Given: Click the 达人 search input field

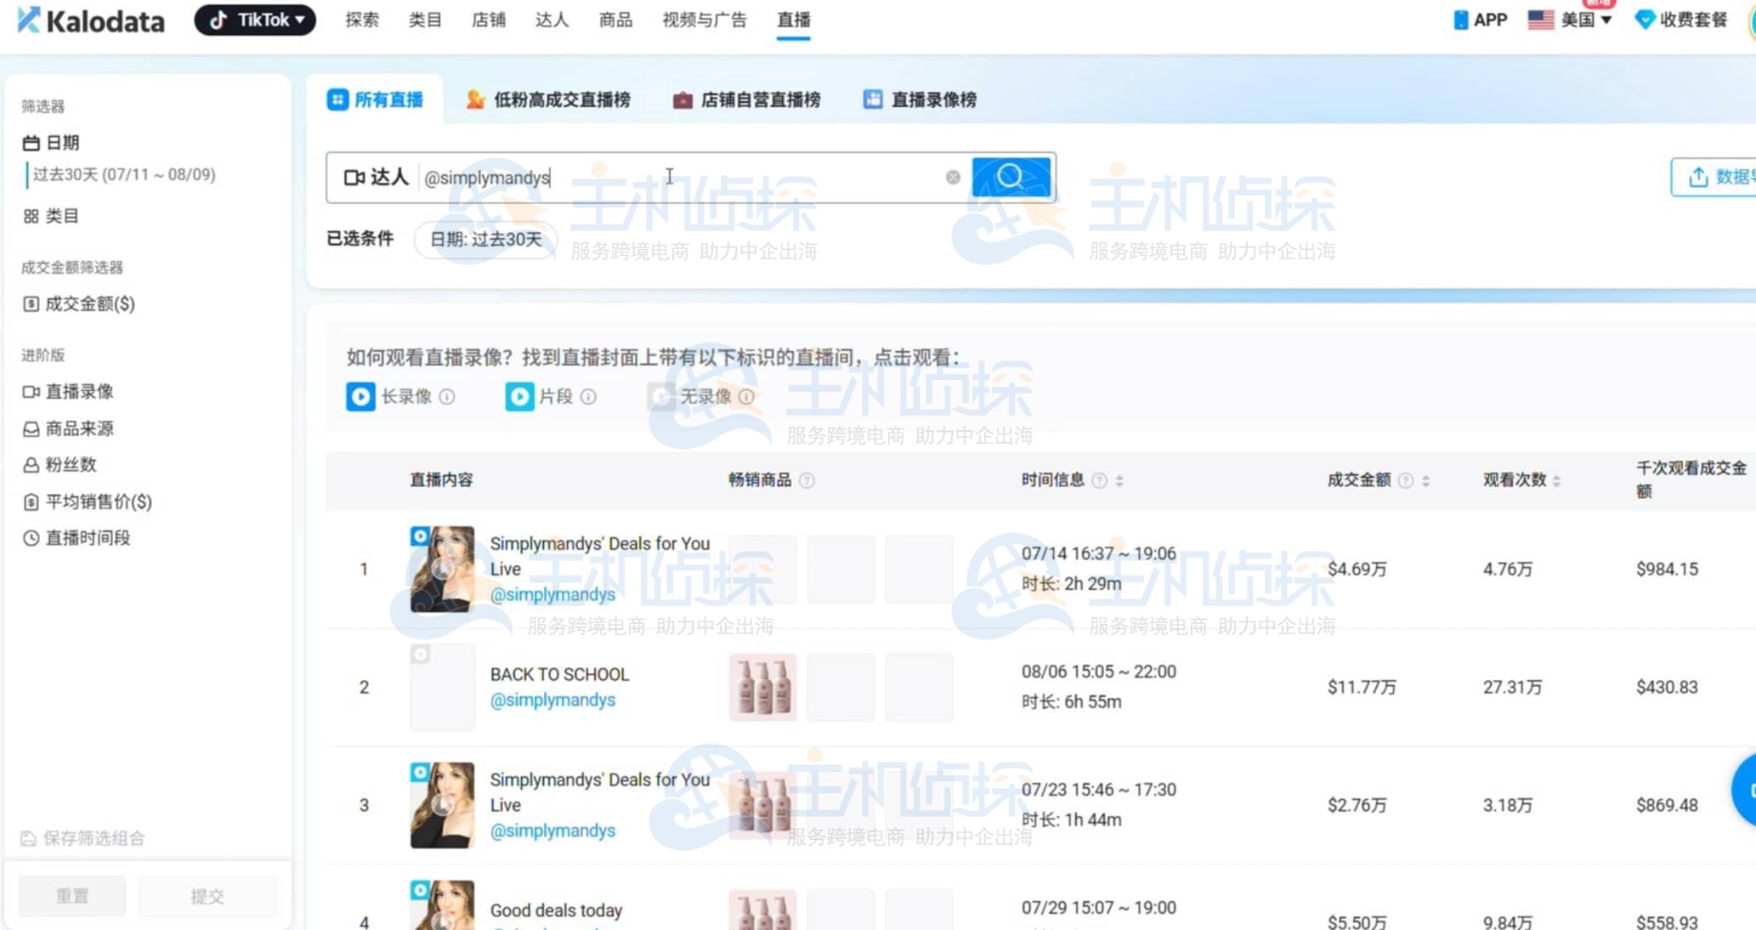Looking at the screenshot, I should pos(680,178).
